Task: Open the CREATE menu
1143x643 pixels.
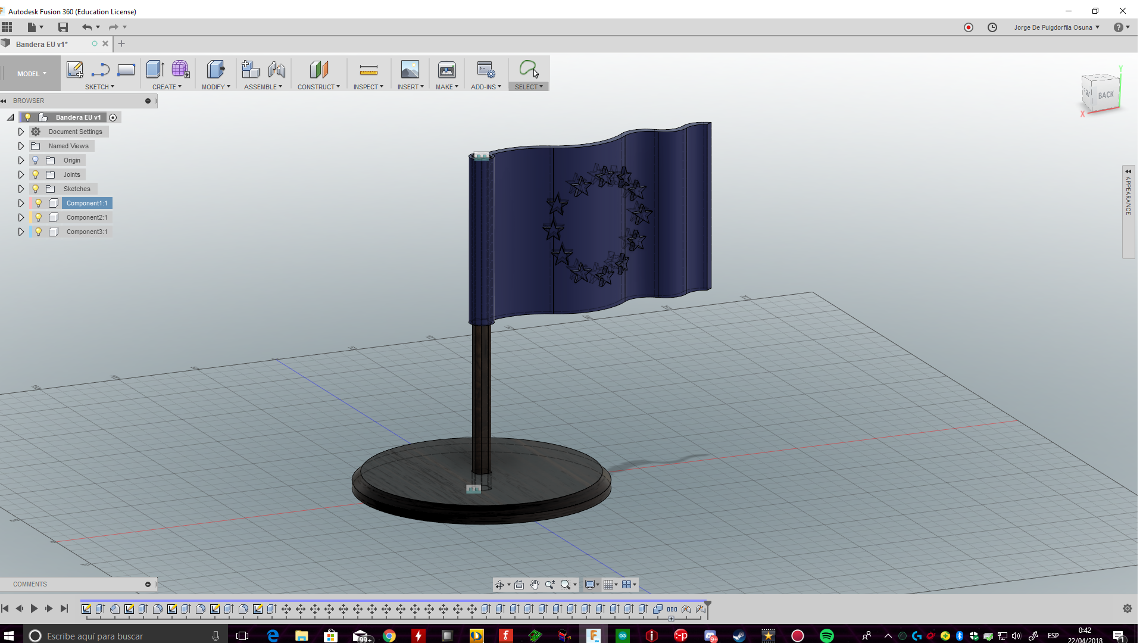Action: click(167, 87)
